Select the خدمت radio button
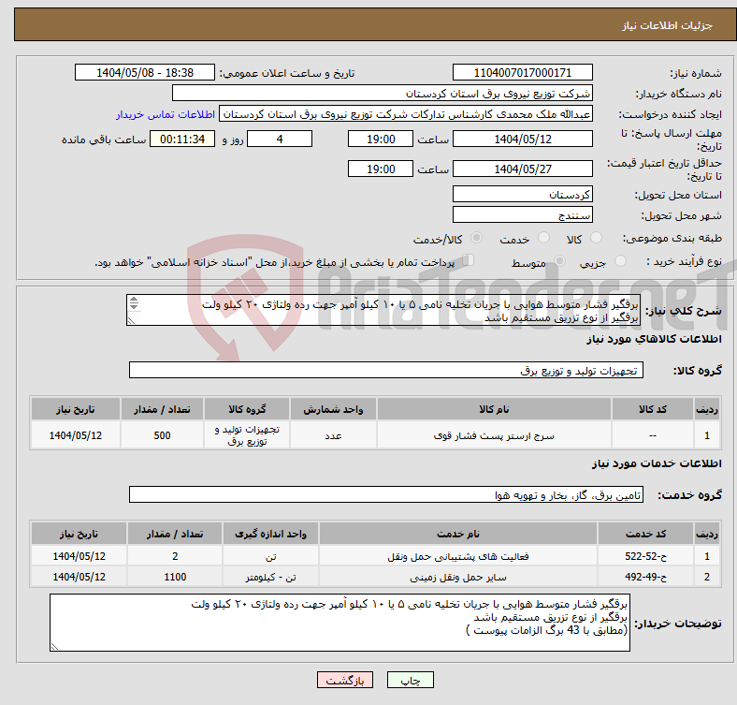 click(x=543, y=238)
